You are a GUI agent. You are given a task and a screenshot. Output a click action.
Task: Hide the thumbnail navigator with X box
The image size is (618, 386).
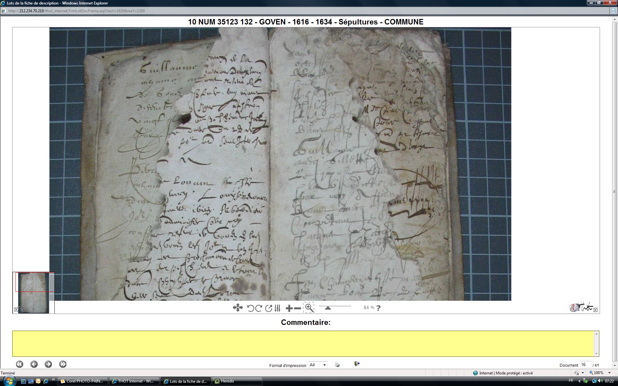[x=16, y=309]
